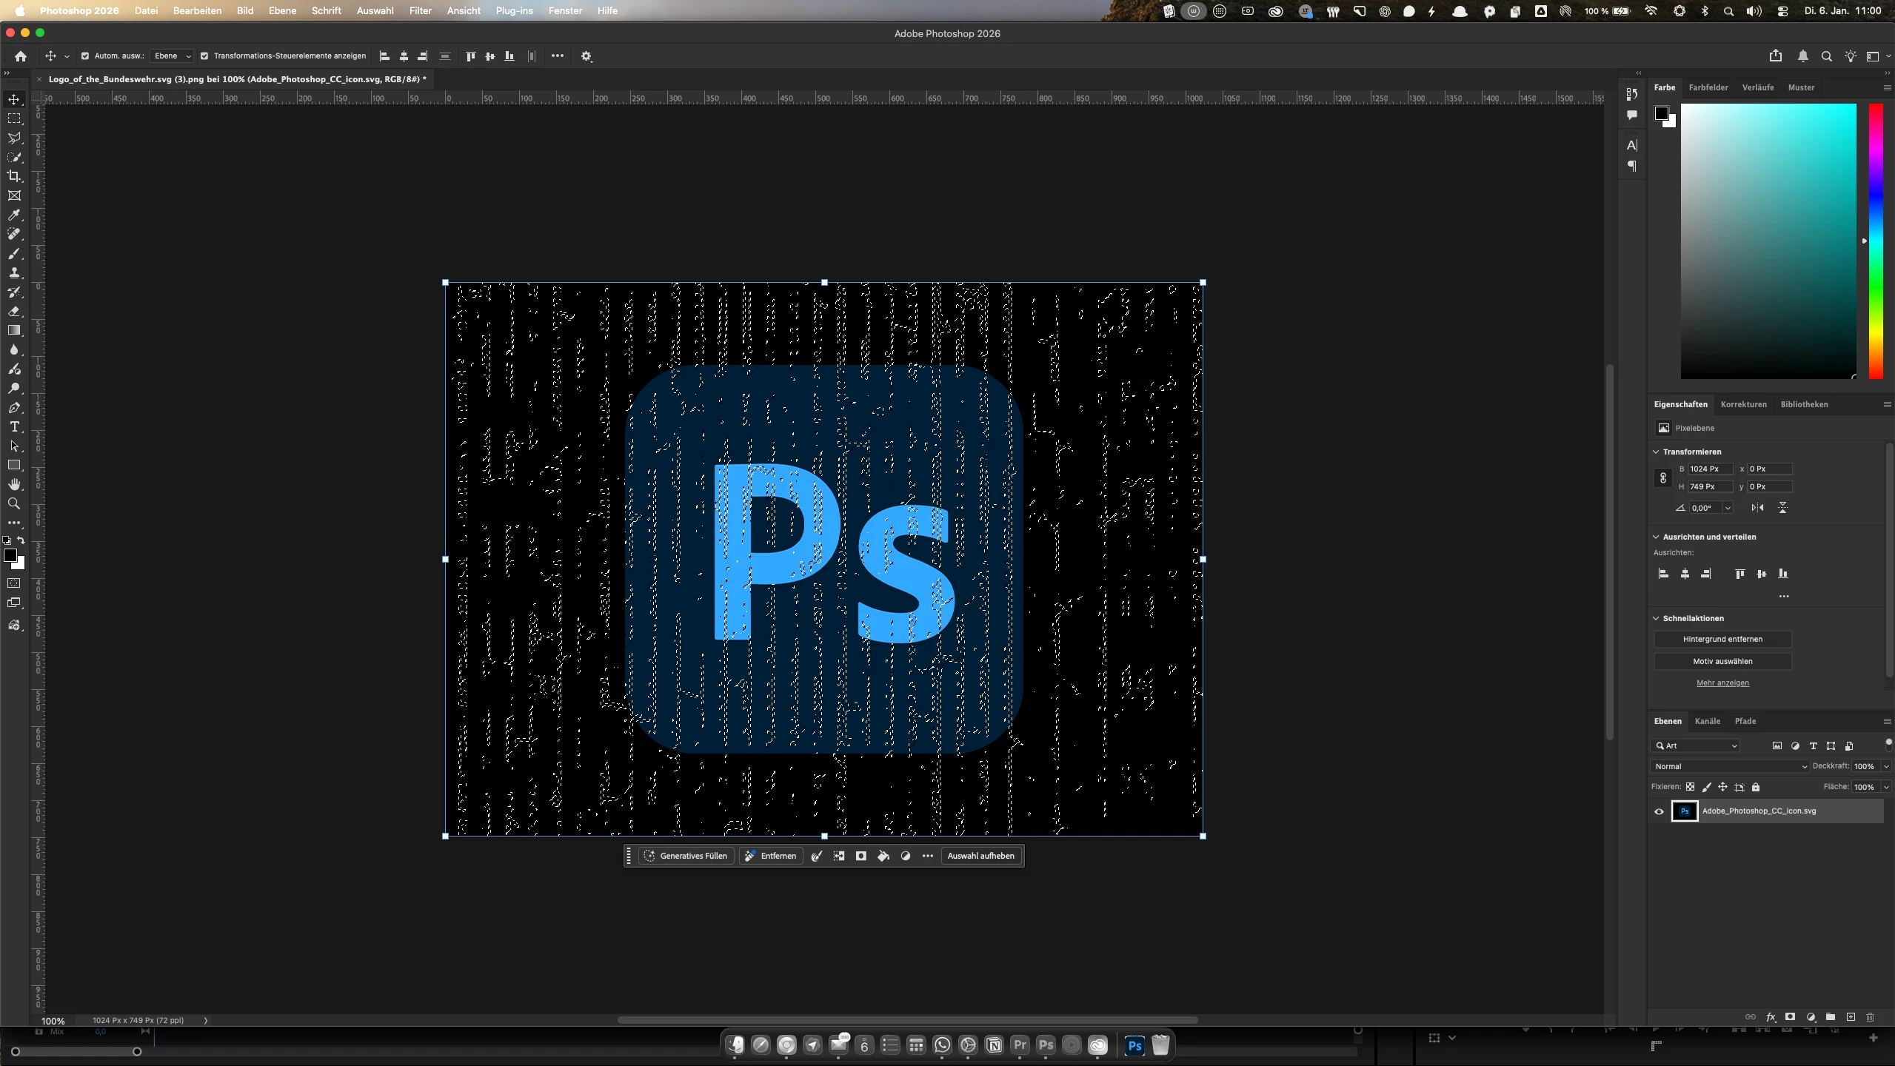Toggle lock all padlock icon

[1756, 787]
